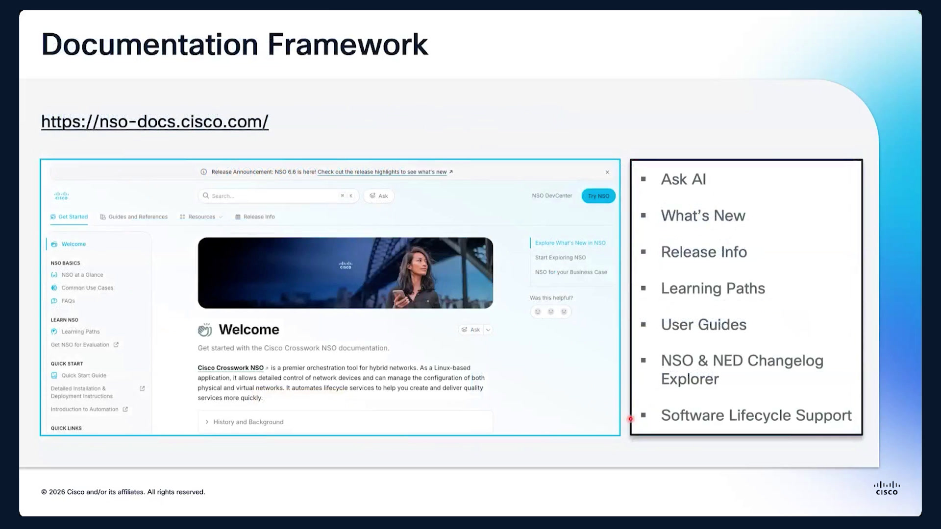The height and width of the screenshot is (529, 941).
Task: Click the Try NSO button
Action: click(x=598, y=196)
